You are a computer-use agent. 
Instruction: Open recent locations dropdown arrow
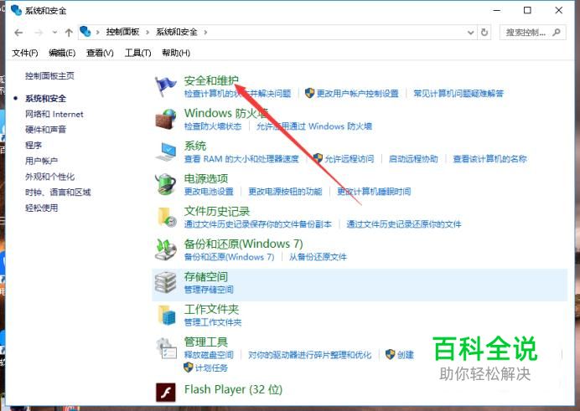coord(54,33)
